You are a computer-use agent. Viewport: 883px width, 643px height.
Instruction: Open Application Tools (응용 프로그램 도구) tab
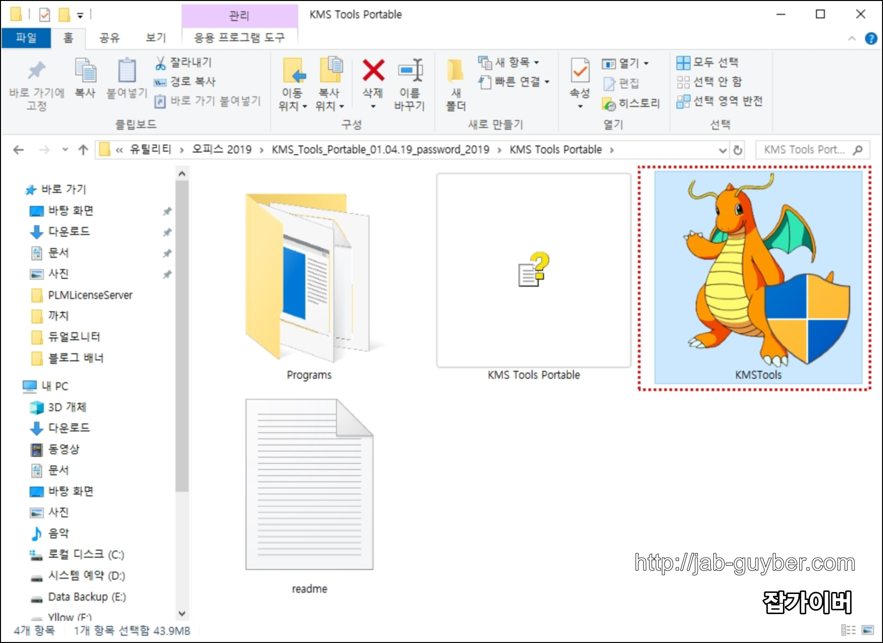(x=239, y=38)
